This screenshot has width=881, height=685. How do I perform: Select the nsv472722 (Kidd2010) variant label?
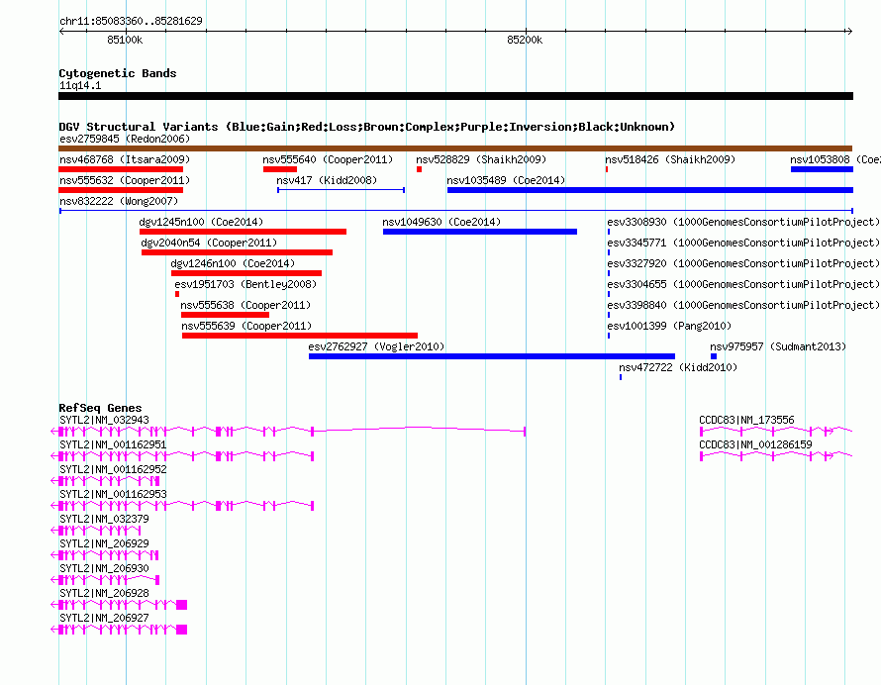tap(678, 367)
